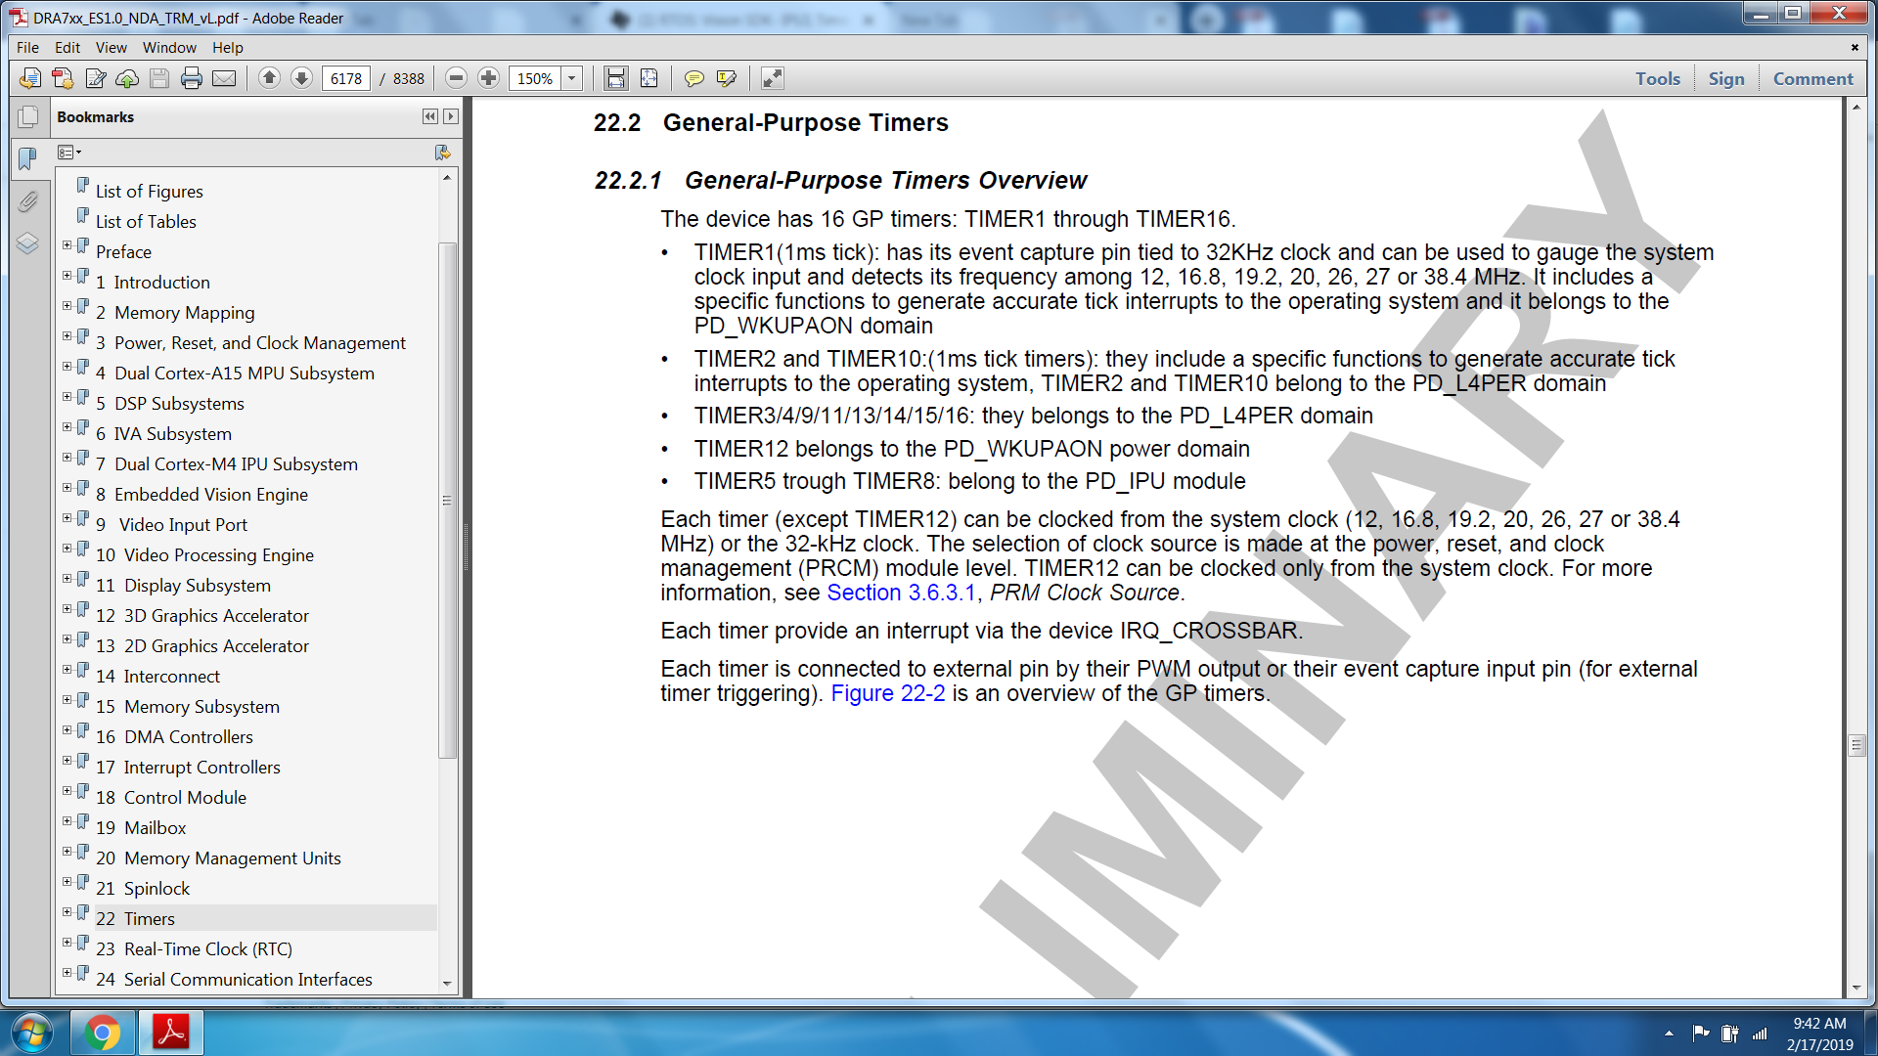The height and width of the screenshot is (1056, 1878).
Task: Open the bookmarks options menu dropdown
Action: click(69, 153)
